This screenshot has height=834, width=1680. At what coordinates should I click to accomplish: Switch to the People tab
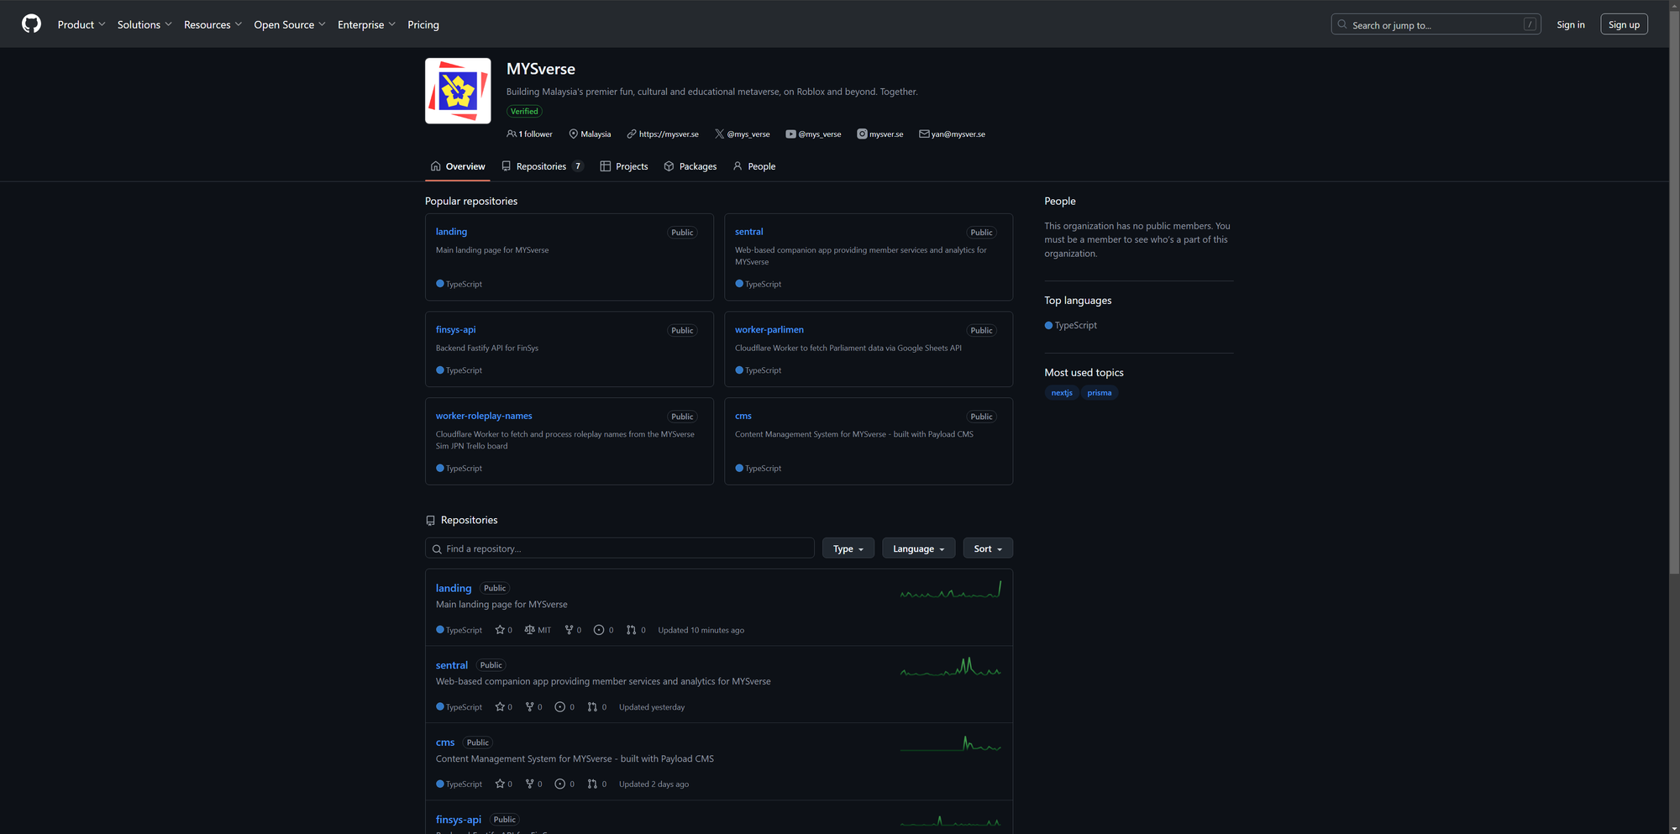(754, 166)
